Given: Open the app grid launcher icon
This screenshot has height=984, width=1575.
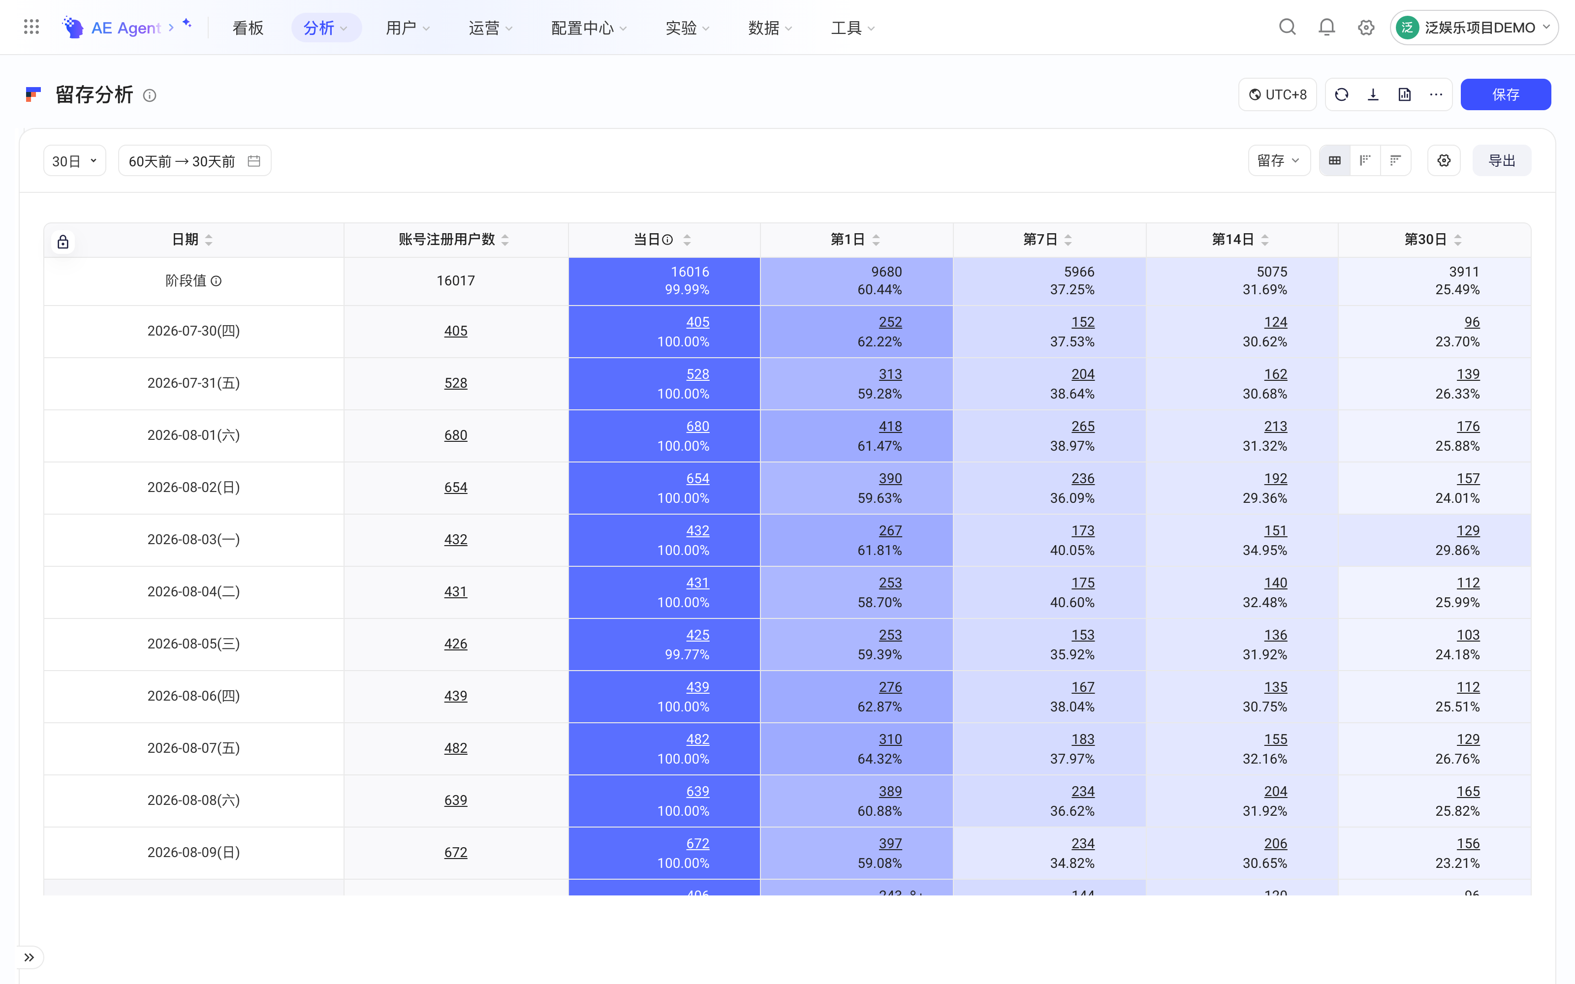Looking at the screenshot, I should click(31, 28).
